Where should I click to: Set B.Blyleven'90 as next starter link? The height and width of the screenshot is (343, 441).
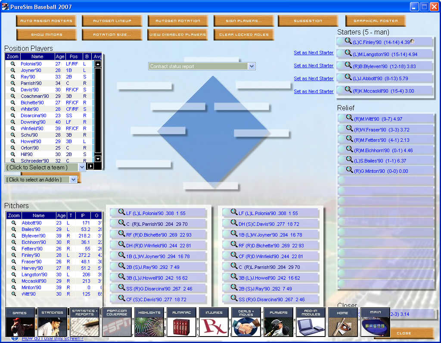click(x=314, y=65)
